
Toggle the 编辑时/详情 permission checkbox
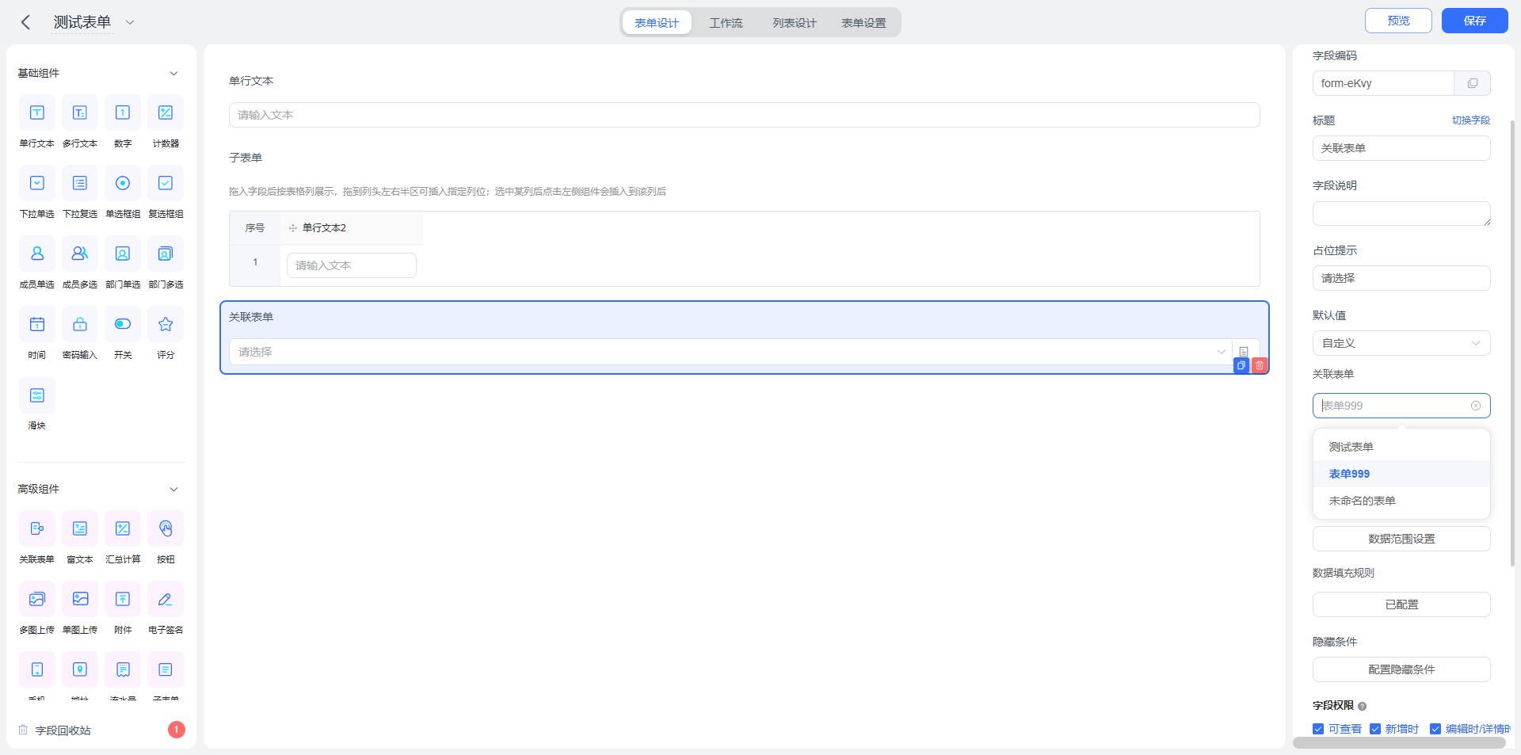(x=1435, y=729)
